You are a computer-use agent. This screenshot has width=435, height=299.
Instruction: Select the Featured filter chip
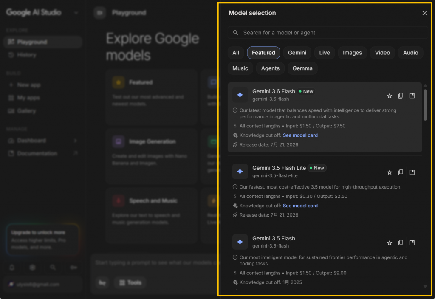tap(263, 53)
